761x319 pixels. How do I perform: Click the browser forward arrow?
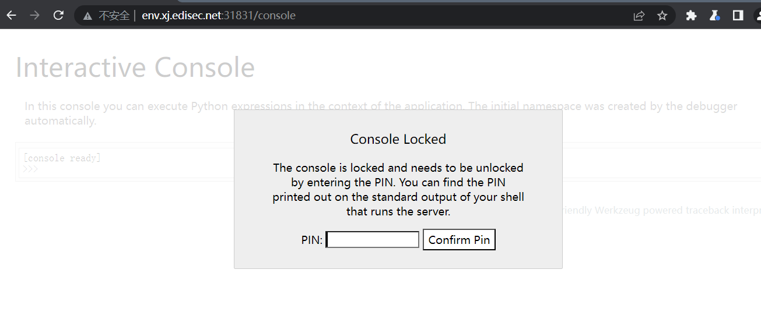tap(34, 16)
